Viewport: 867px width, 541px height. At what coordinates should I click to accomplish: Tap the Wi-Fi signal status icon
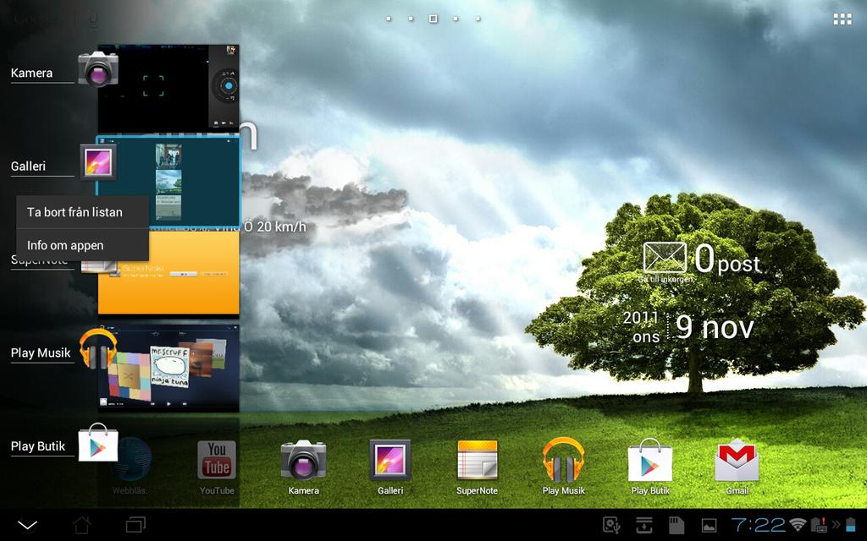(x=798, y=524)
